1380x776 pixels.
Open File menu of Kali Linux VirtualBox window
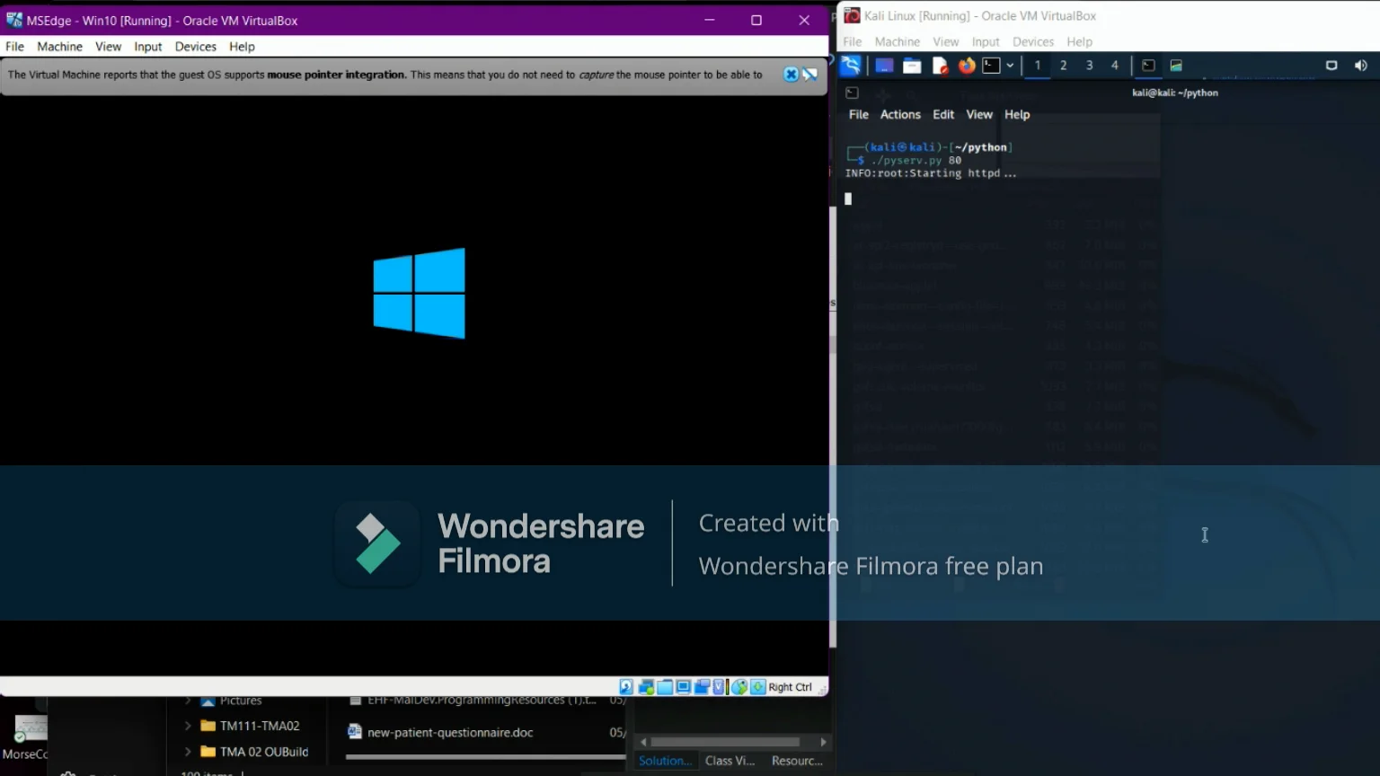pos(853,42)
